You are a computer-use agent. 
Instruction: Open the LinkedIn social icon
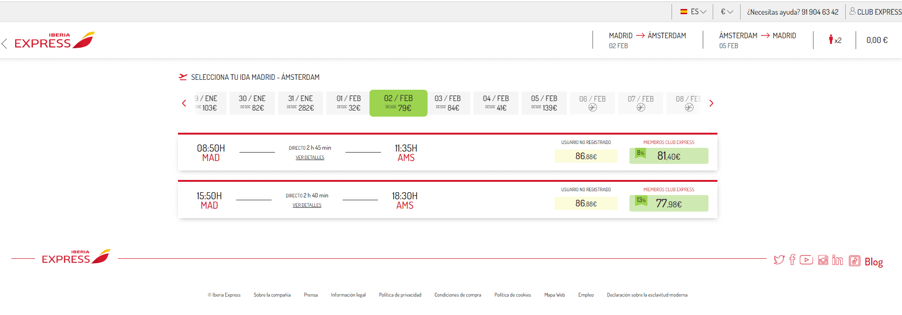(838, 260)
